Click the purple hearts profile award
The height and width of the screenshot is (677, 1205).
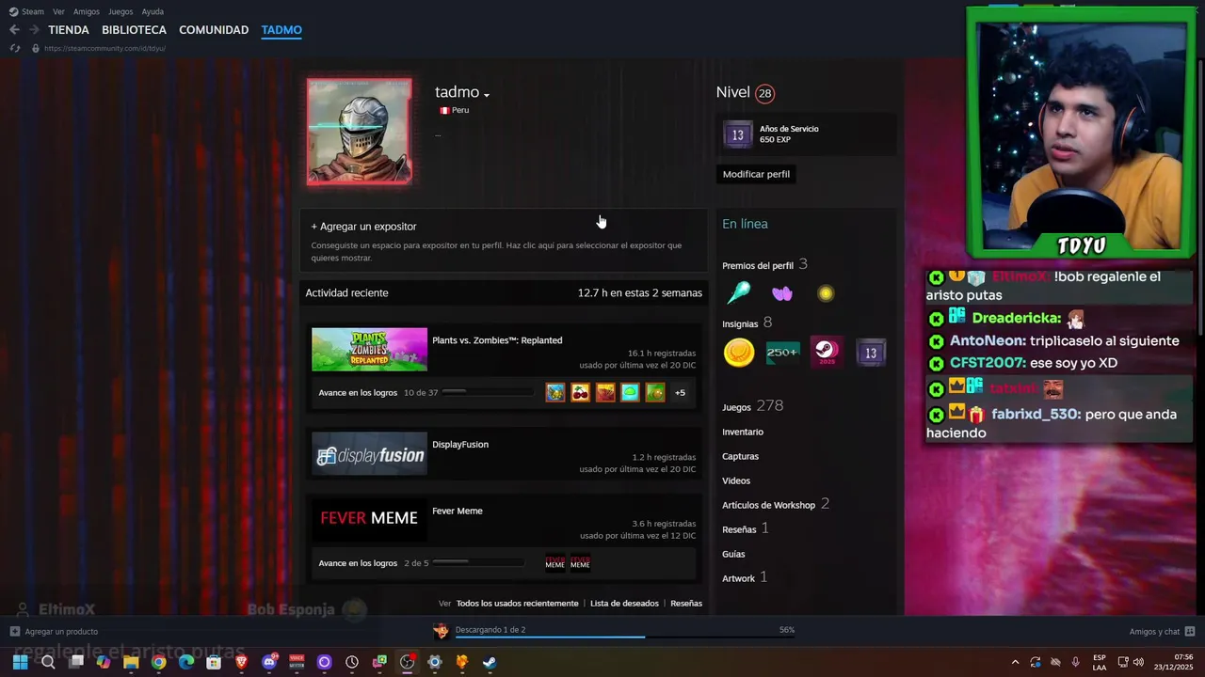[x=782, y=294]
